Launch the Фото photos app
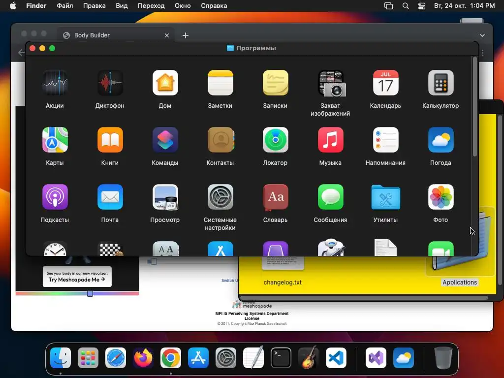504x378 pixels. (441, 197)
